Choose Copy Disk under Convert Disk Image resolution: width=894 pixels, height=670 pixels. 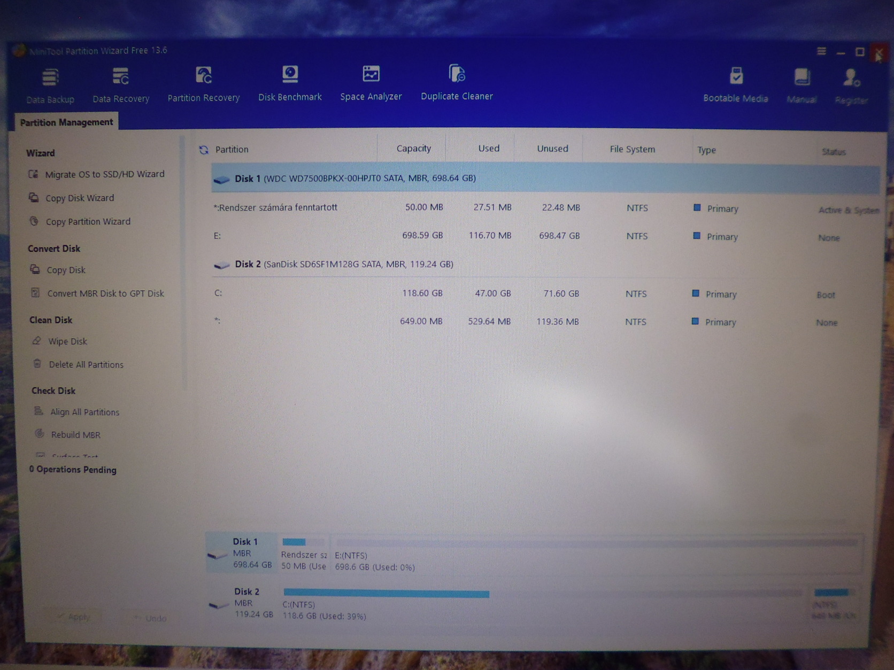[x=66, y=270]
